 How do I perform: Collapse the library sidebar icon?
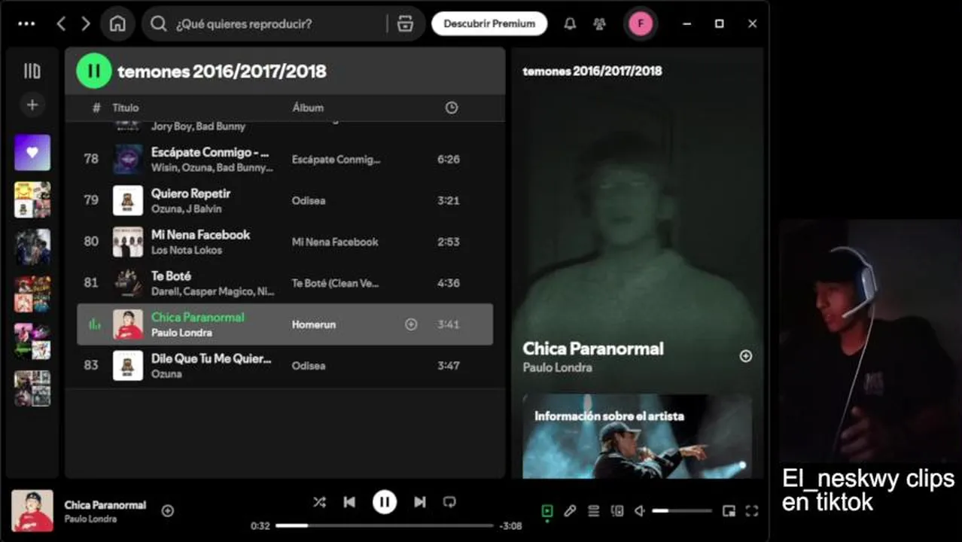point(32,71)
